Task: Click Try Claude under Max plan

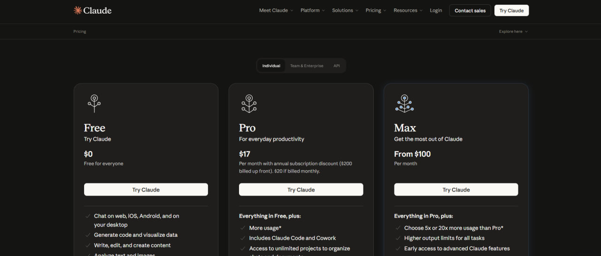Action: tap(456, 189)
